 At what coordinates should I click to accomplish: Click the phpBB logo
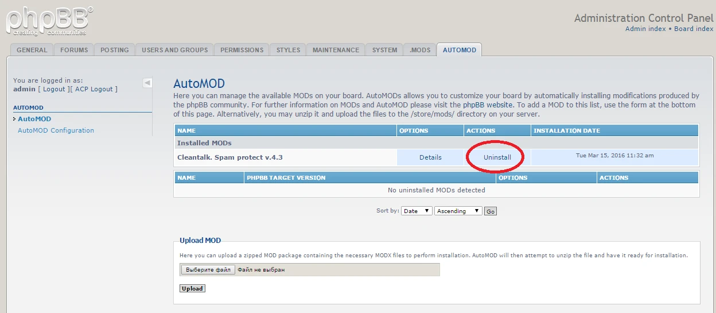pyautogui.click(x=50, y=21)
